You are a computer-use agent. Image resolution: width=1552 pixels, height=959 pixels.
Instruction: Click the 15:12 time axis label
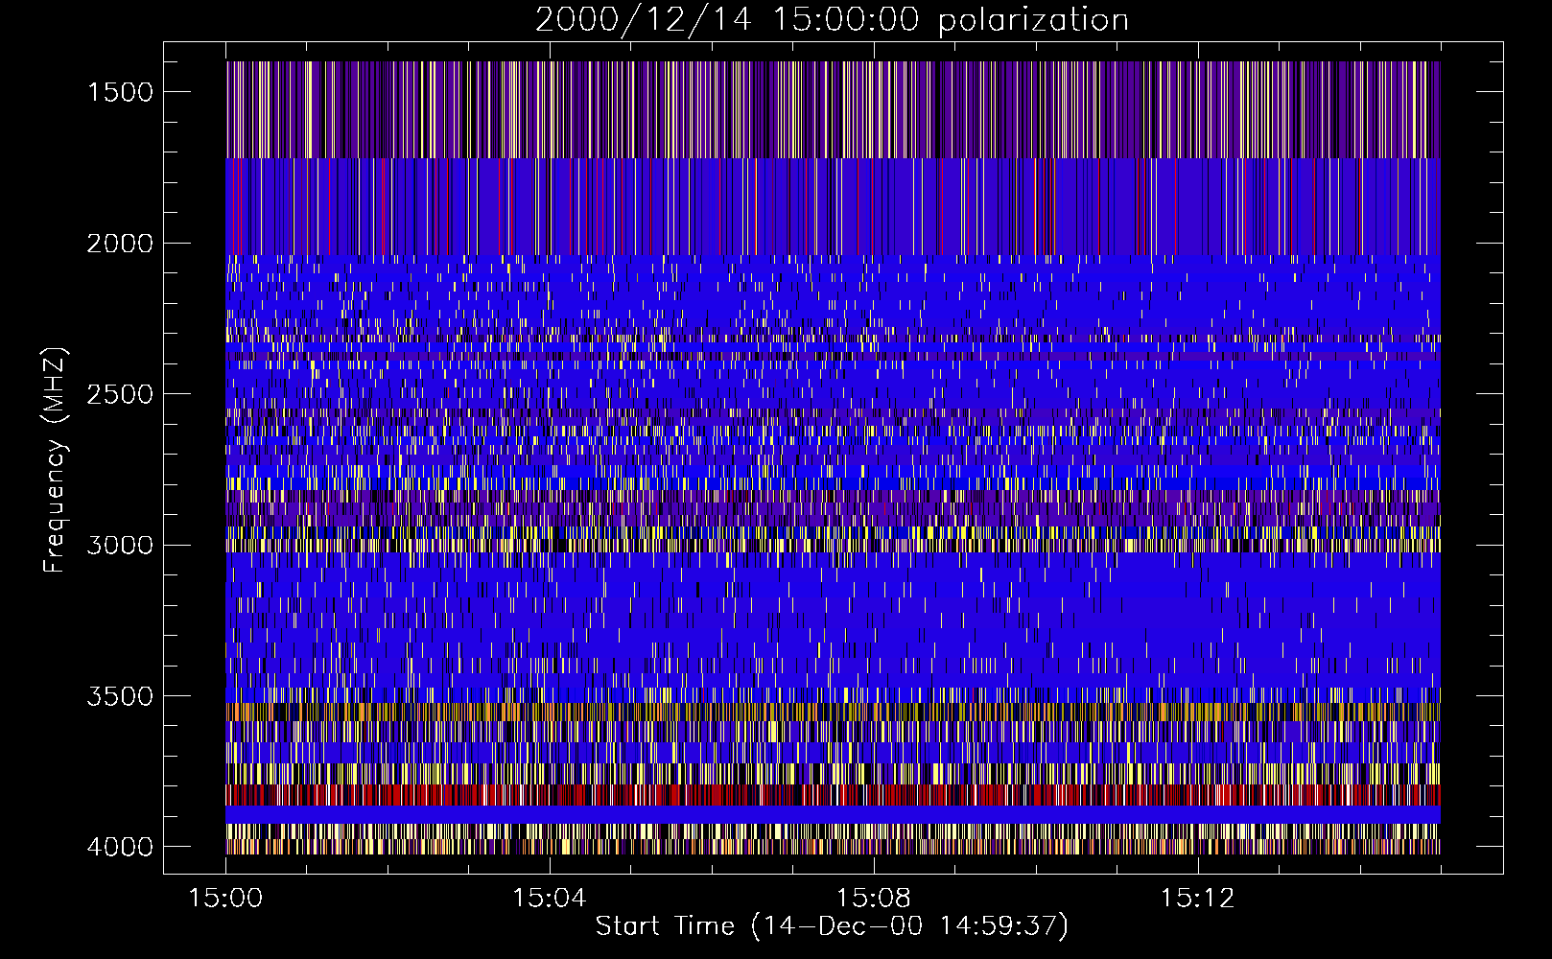[x=1197, y=899]
